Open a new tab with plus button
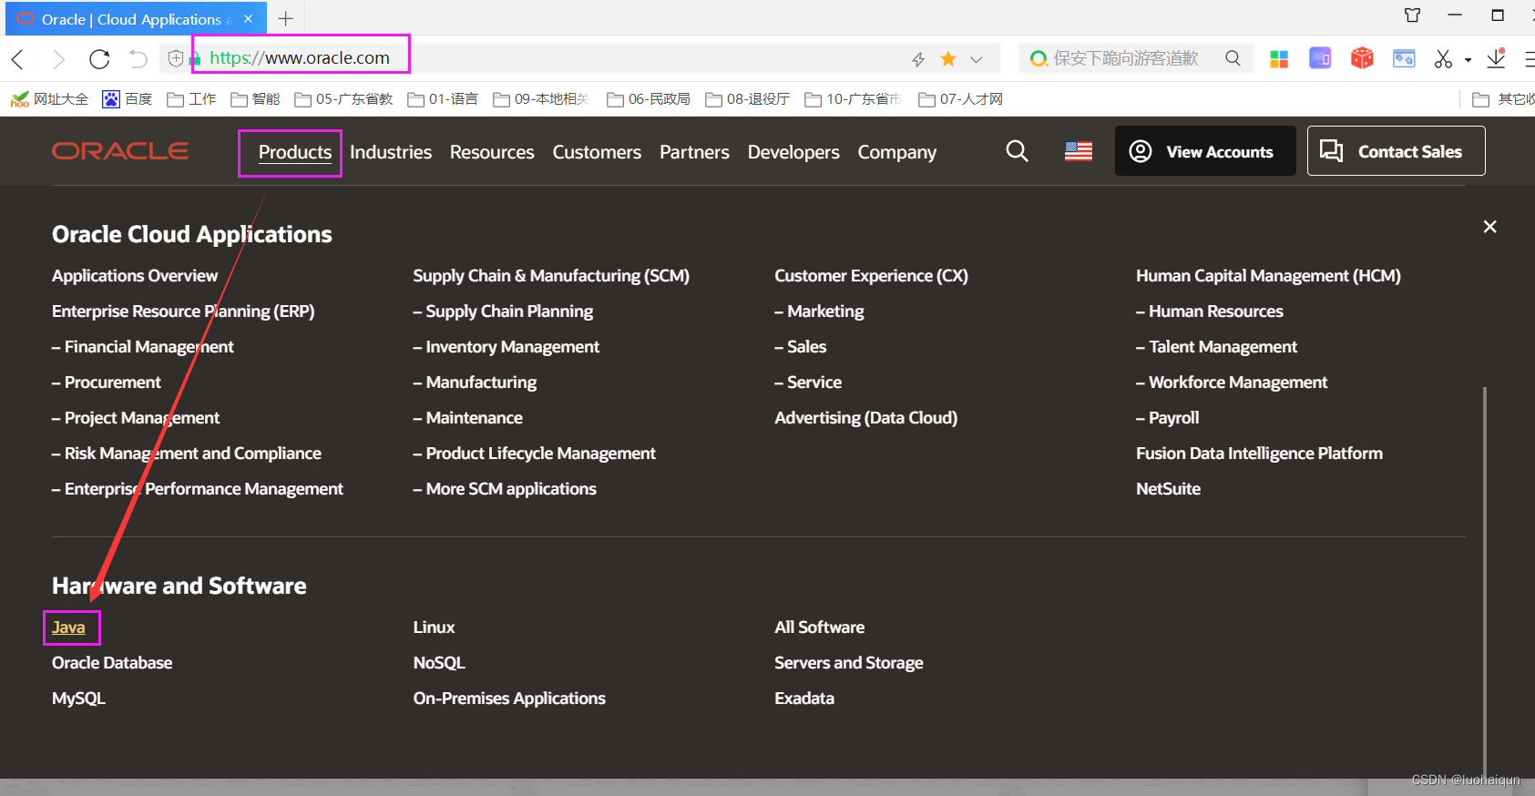 tap(286, 18)
